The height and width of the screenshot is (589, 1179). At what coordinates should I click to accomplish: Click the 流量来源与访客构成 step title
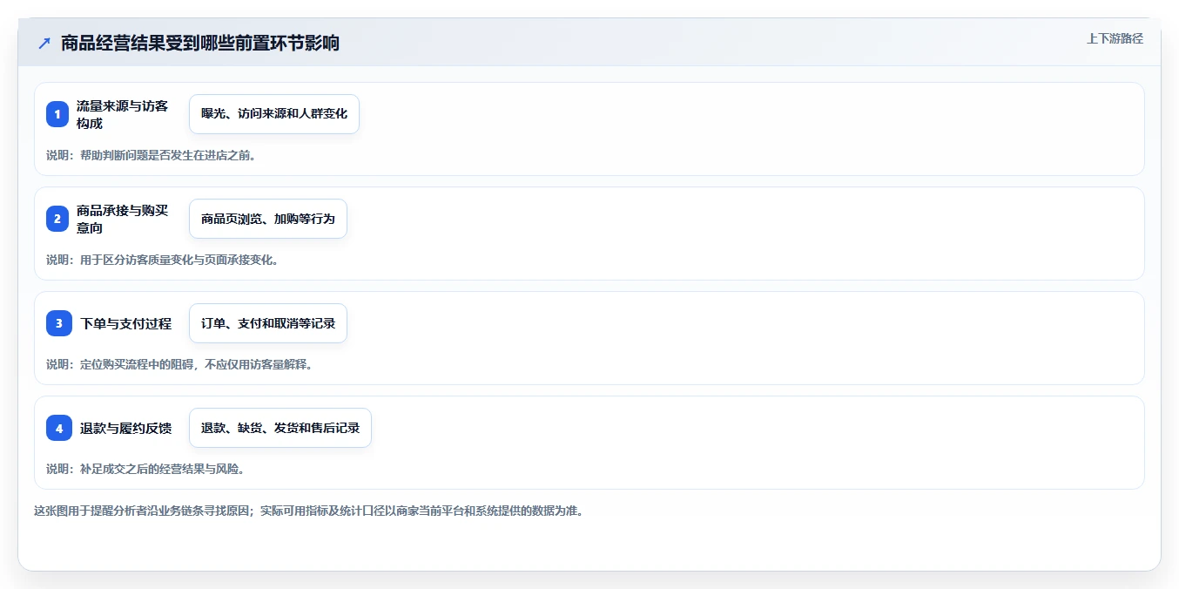123,114
